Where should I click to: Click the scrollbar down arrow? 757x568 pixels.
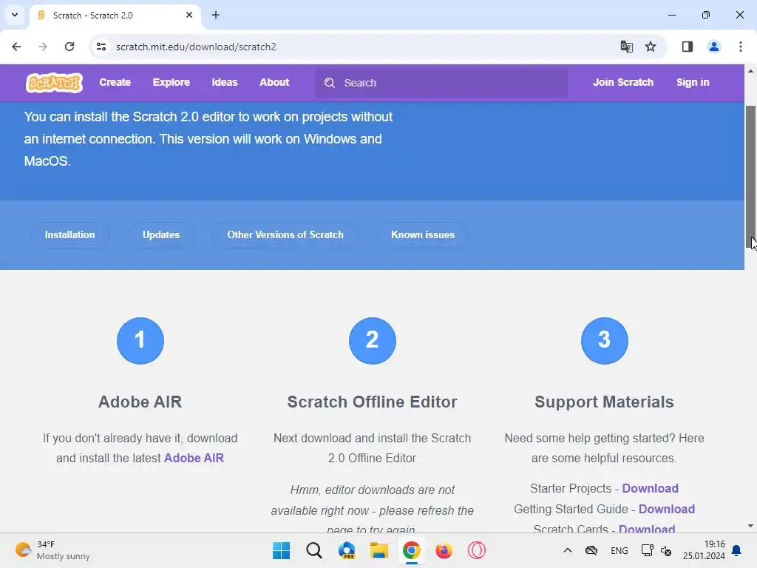[750, 526]
